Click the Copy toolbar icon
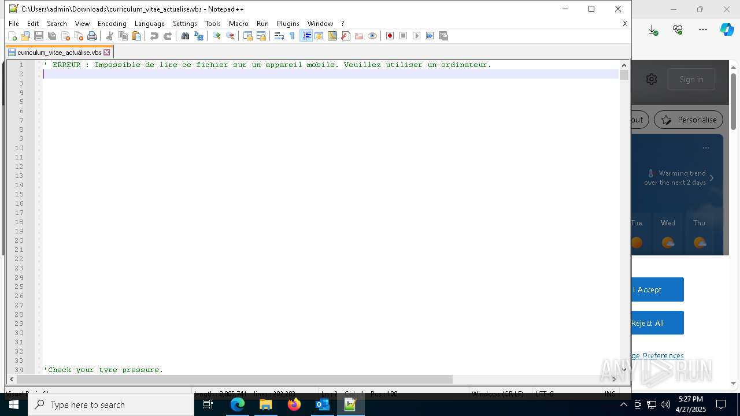Image resolution: width=740 pixels, height=416 pixels. pyautogui.click(x=123, y=36)
